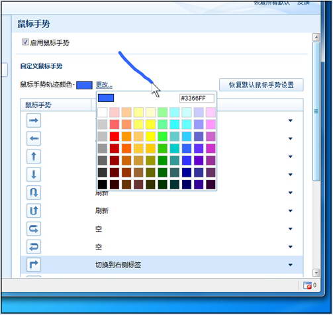
Task: Choose the magenta swatch in the fourth row
Action: [211, 148]
